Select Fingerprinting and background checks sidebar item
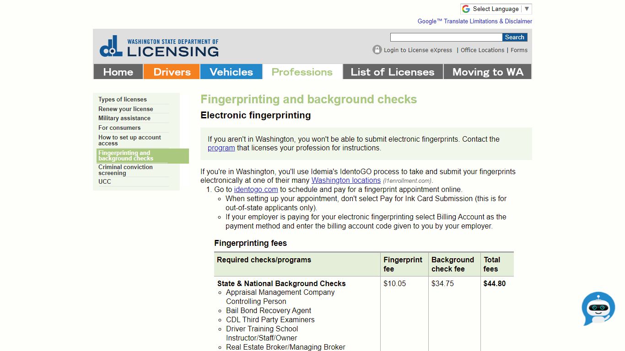This screenshot has width=625, height=351. point(143,156)
